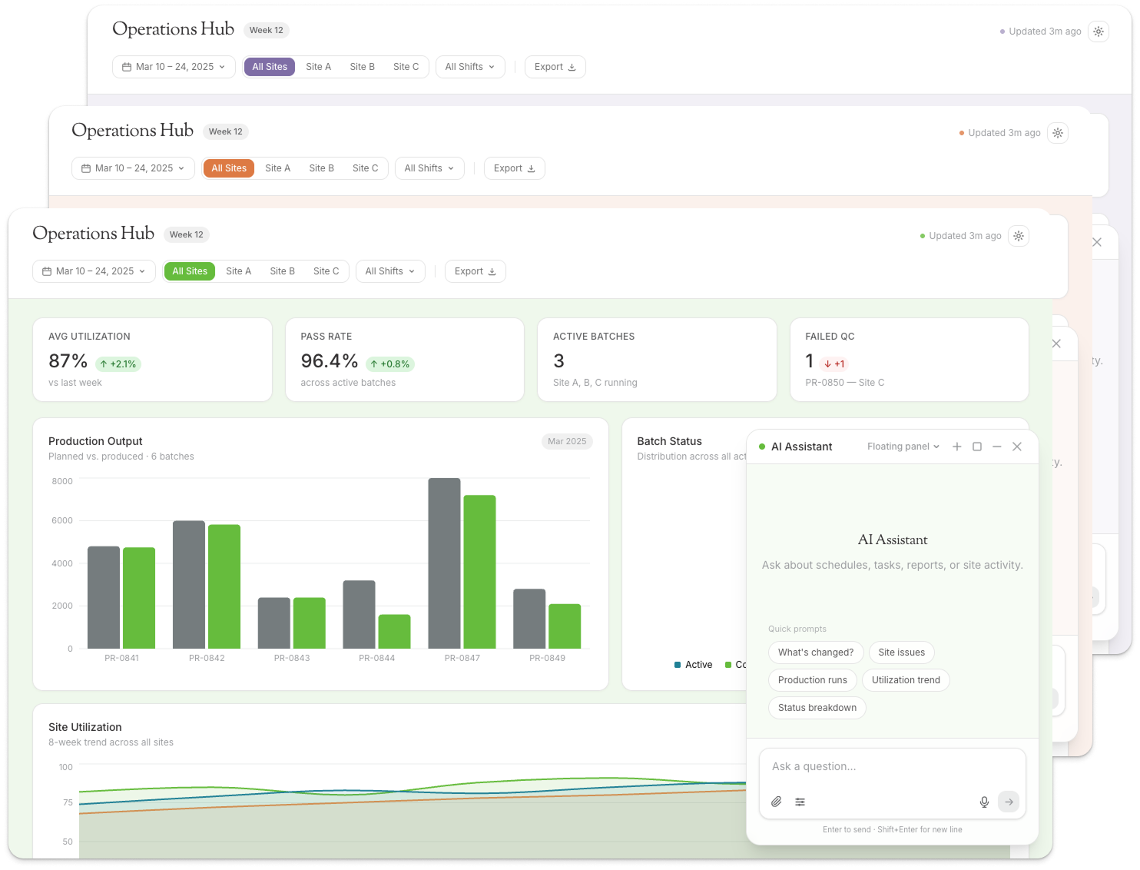Click Week 12 badge in purple window
The width and height of the screenshot is (1140, 870).
click(267, 30)
